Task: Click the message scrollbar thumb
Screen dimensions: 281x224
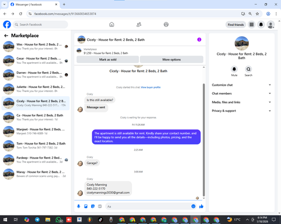Action: pyautogui.click(x=204, y=140)
